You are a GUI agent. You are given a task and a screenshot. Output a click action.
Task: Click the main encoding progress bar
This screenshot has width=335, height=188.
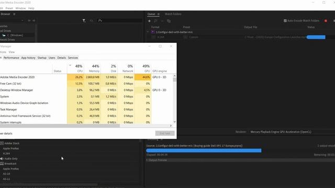click(204, 150)
